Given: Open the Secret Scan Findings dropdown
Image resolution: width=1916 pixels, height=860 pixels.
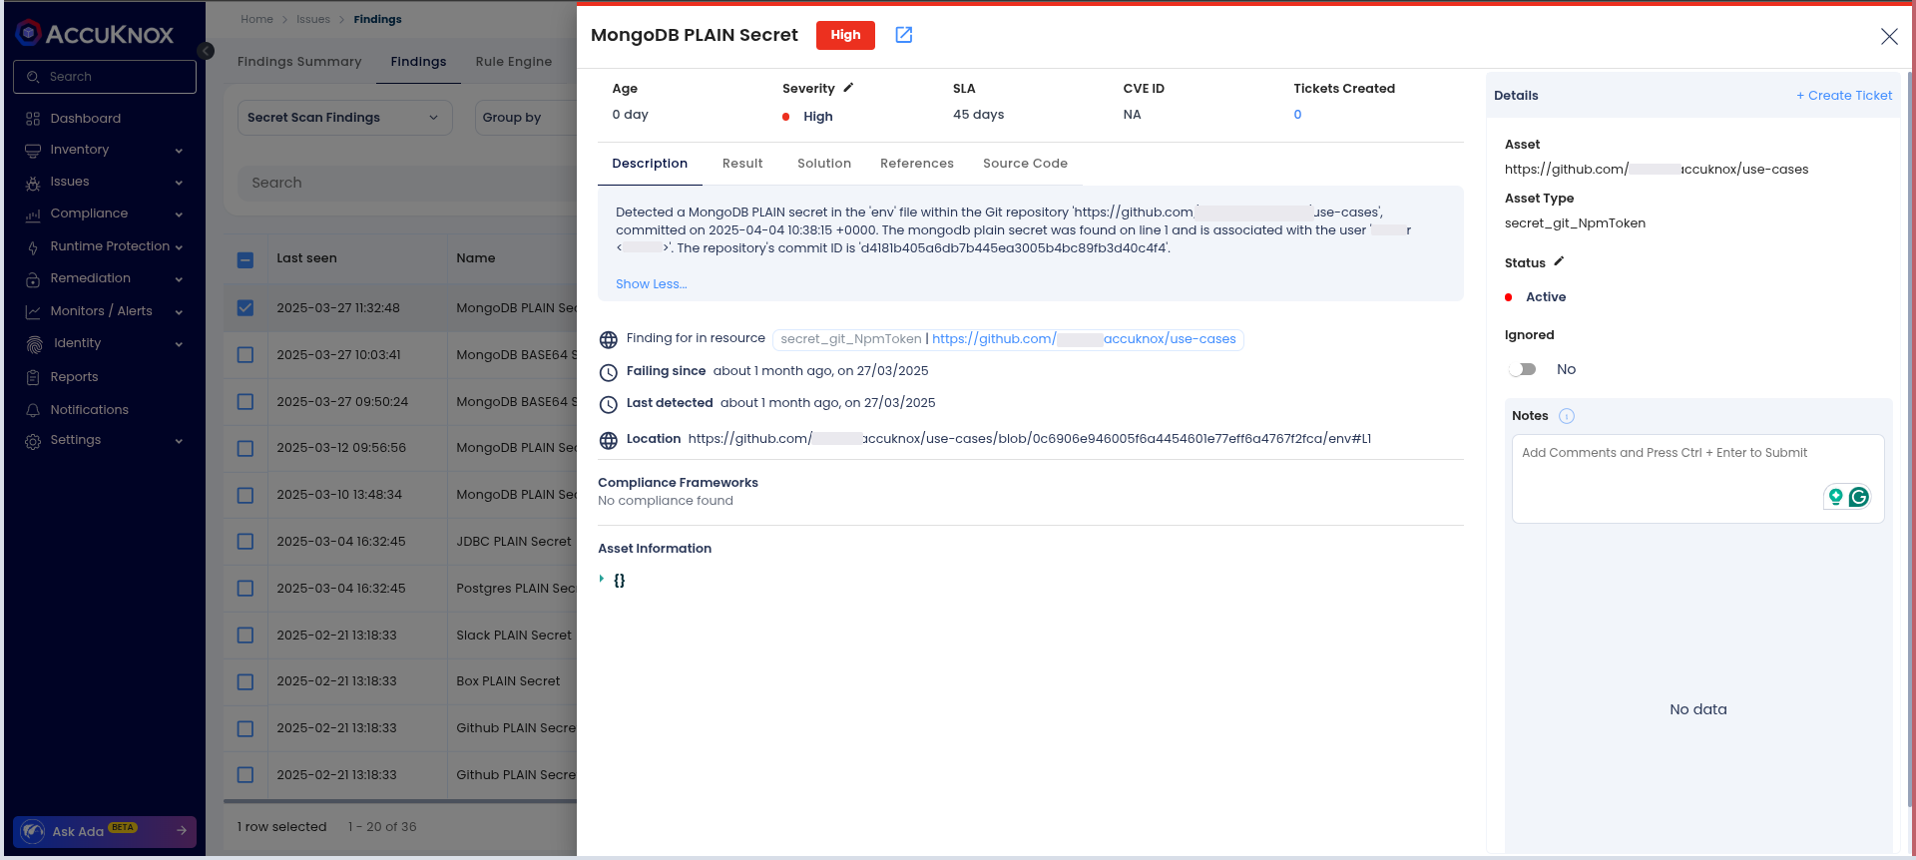Looking at the screenshot, I should [x=344, y=118].
